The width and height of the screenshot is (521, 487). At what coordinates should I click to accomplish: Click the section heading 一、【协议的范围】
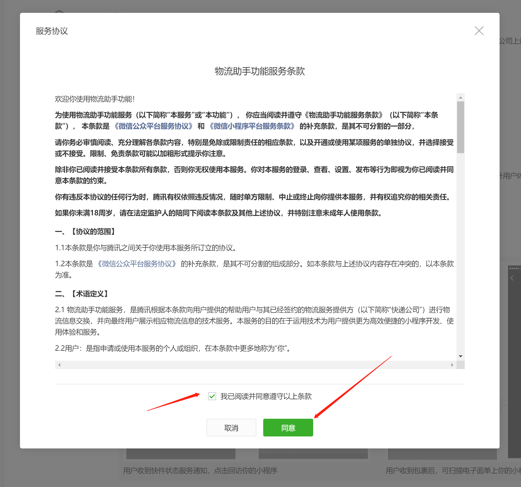tap(85, 232)
